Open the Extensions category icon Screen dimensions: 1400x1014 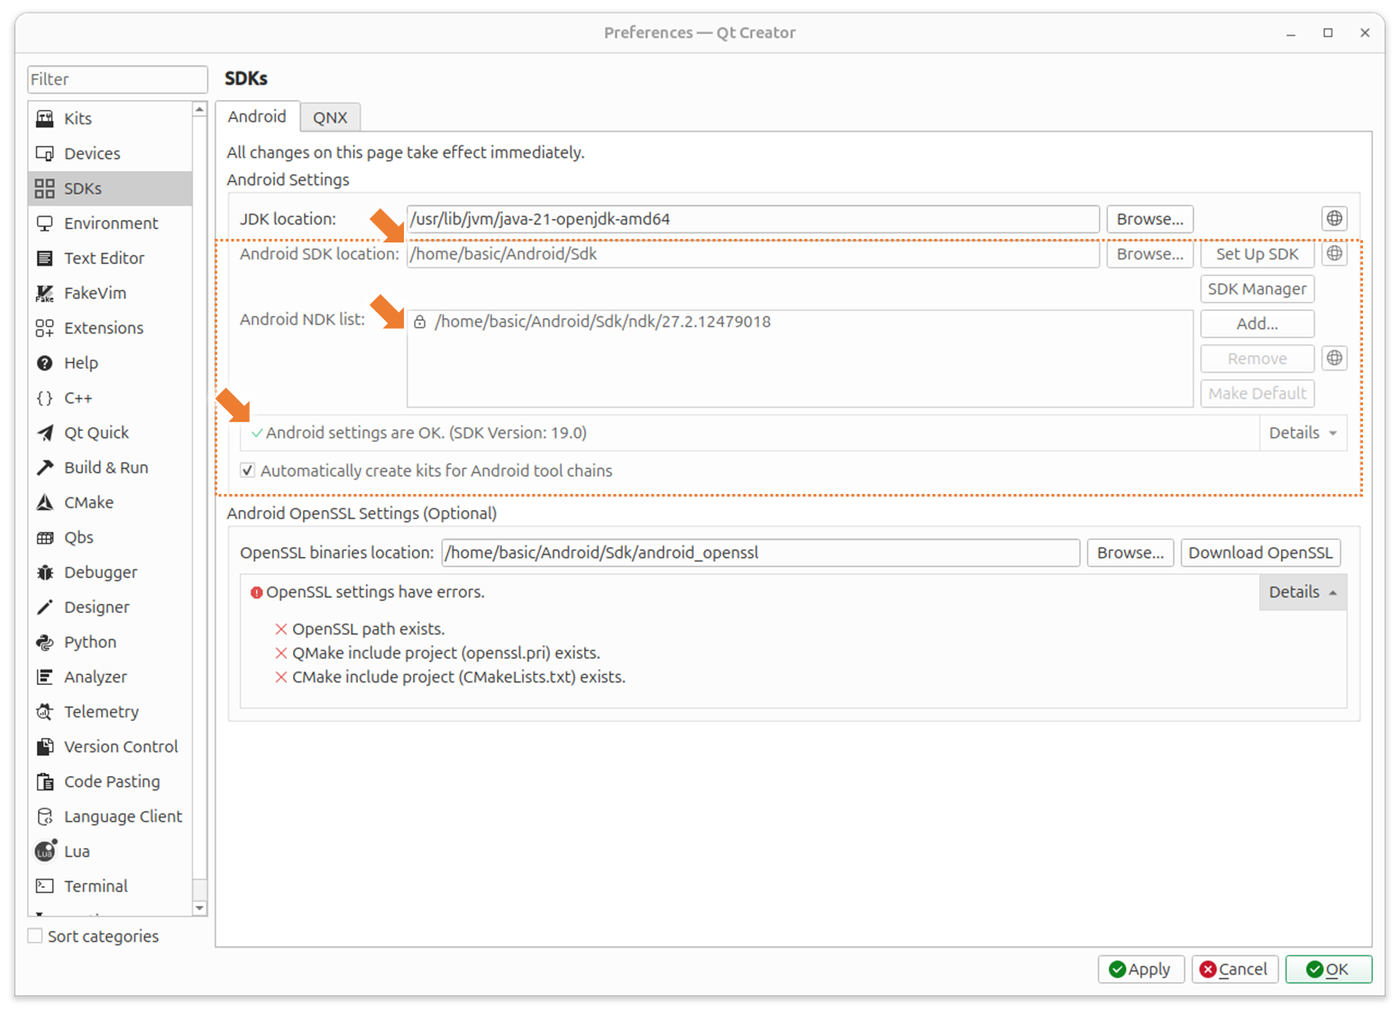pos(44,328)
